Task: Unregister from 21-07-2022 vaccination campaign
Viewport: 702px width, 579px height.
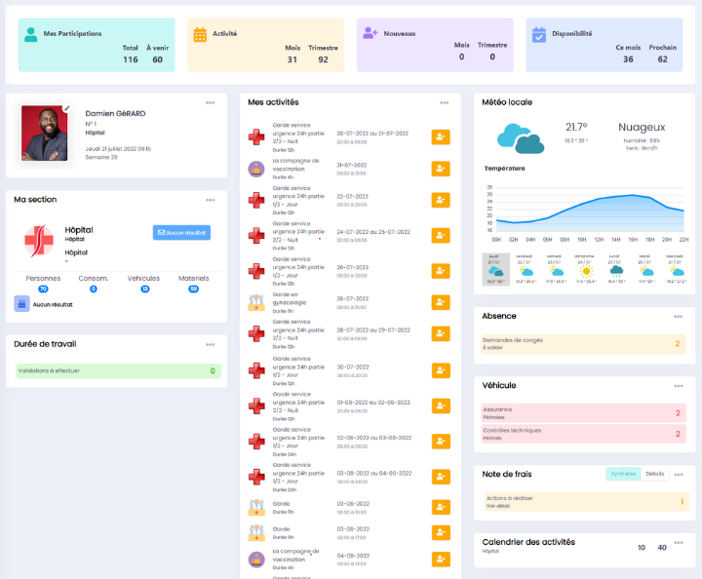Action: pos(441,169)
